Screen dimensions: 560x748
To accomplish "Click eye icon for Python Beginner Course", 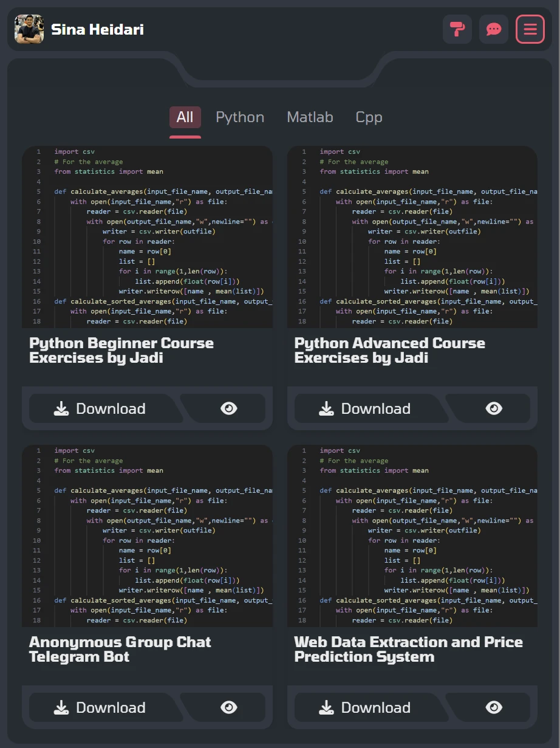I will [x=228, y=408].
